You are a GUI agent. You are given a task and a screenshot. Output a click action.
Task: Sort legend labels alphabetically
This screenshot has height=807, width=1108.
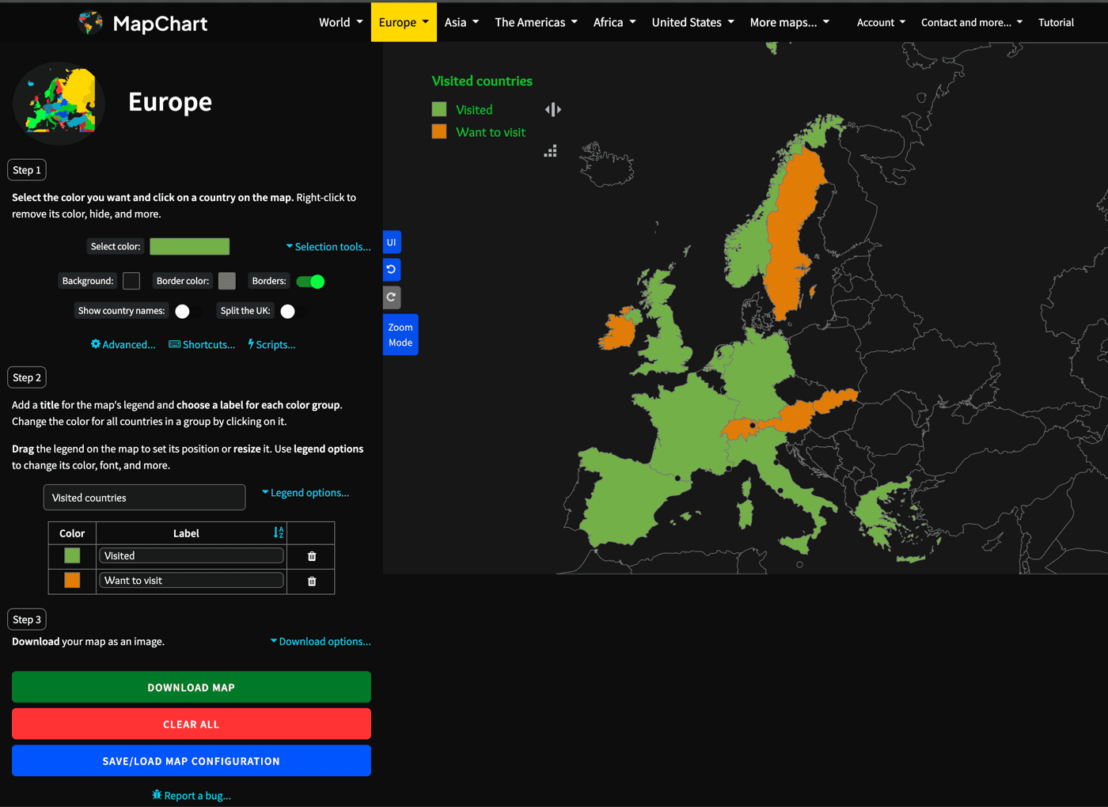279,533
